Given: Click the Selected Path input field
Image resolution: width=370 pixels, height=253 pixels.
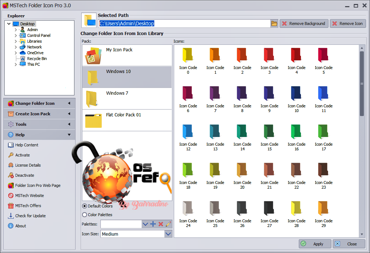Looking at the screenshot, I should click(184, 23).
